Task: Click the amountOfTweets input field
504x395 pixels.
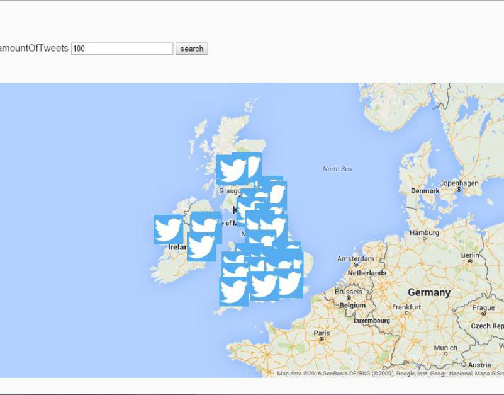Action: pyautogui.click(x=122, y=49)
